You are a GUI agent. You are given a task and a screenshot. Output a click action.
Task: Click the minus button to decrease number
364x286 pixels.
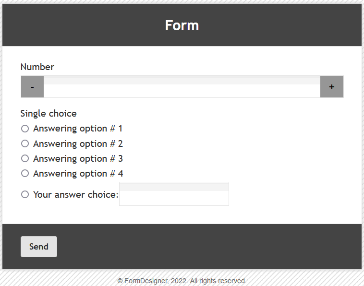(32, 87)
